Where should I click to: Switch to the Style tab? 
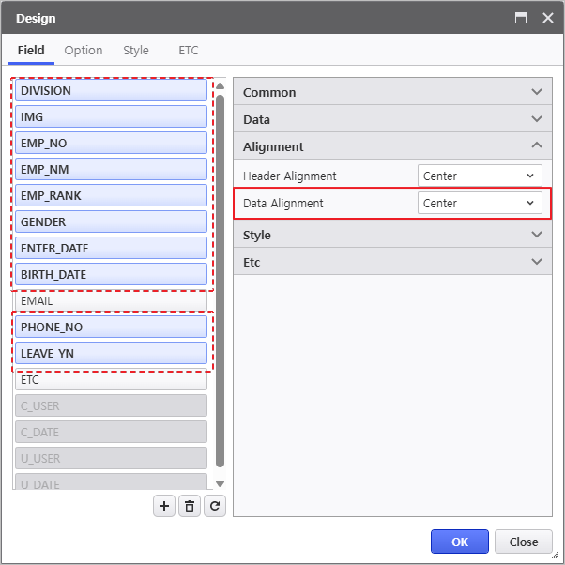136,51
